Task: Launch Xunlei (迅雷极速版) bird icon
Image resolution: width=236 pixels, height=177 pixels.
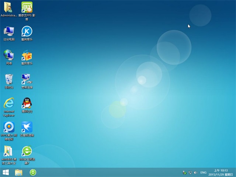Action: 27,127
